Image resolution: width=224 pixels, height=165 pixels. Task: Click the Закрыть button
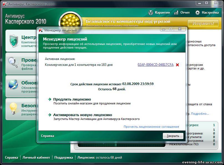(173, 136)
